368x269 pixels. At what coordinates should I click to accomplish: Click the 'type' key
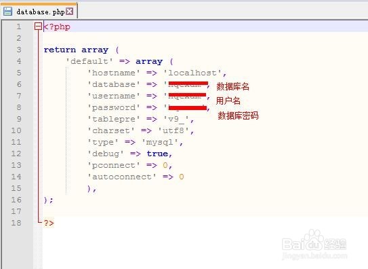[x=103, y=142]
